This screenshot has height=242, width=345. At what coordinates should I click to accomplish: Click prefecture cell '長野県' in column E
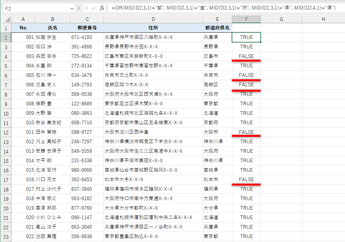coord(217,47)
